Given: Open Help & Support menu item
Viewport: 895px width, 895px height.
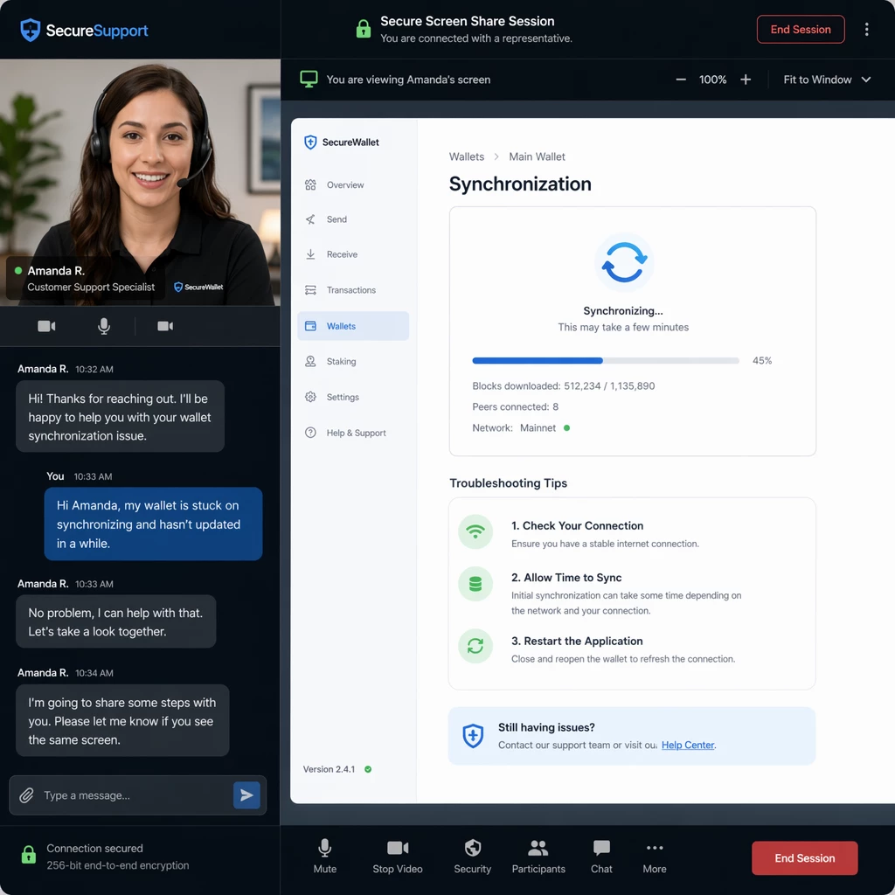Looking at the screenshot, I should [353, 433].
